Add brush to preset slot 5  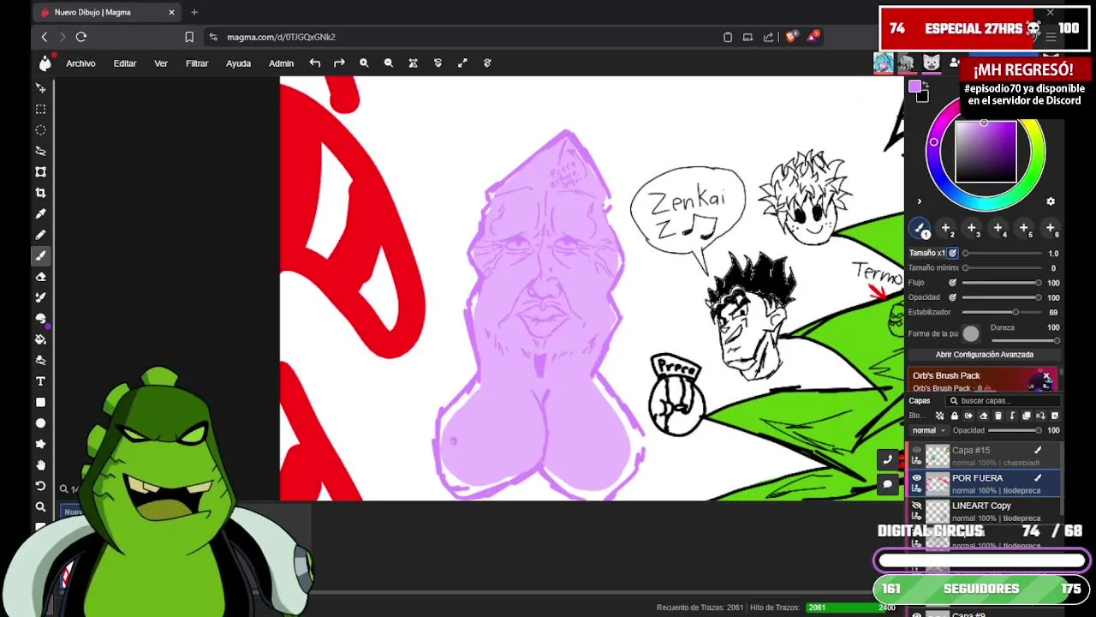[x=1024, y=229]
